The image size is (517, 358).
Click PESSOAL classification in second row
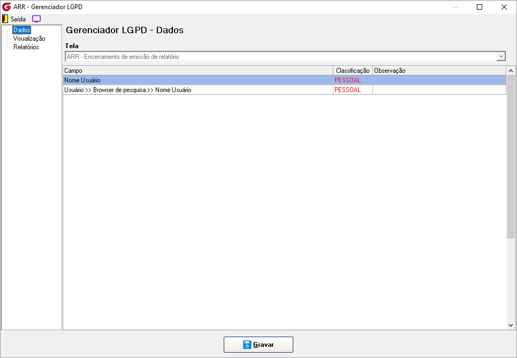click(347, 90)
